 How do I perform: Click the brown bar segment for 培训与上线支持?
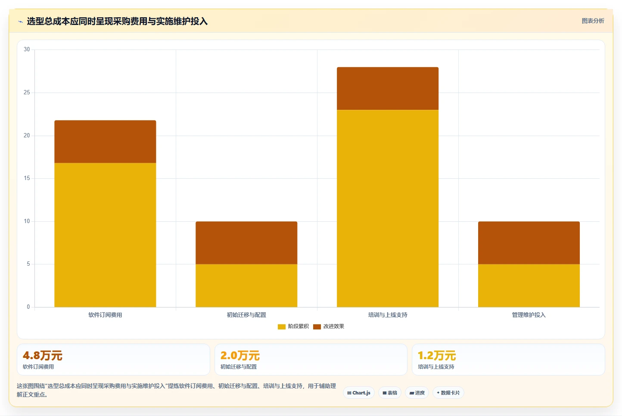tap(388, 88)
